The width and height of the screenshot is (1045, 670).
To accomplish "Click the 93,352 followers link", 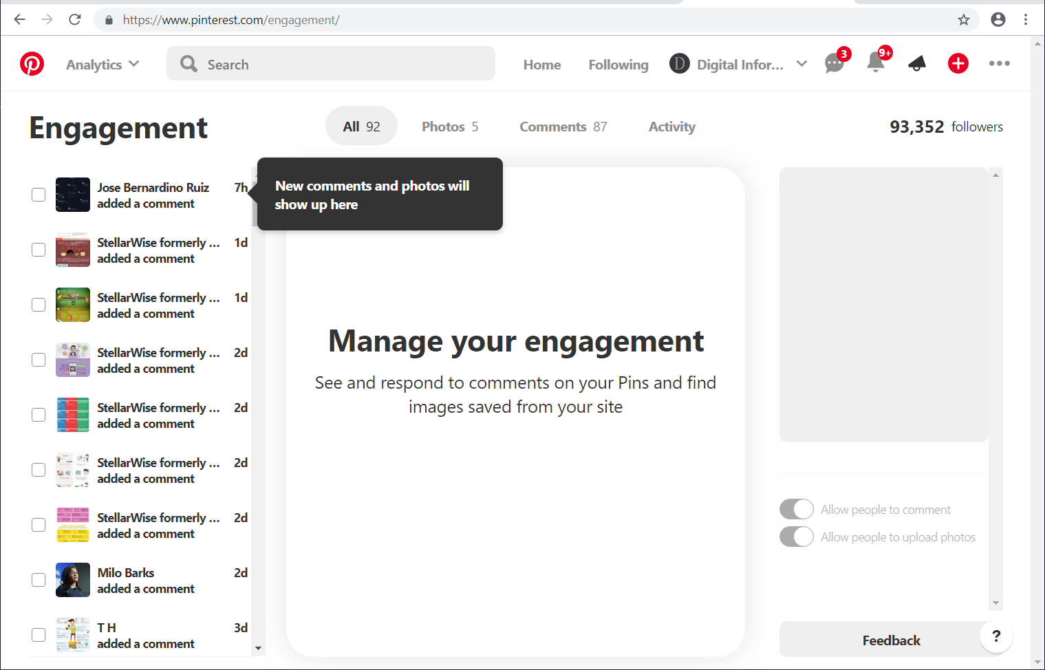I will 946,127.
